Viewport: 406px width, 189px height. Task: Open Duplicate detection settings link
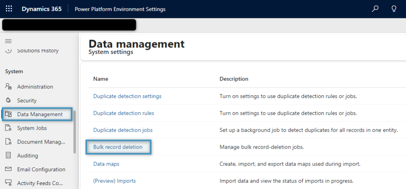(x=127, y=96)
